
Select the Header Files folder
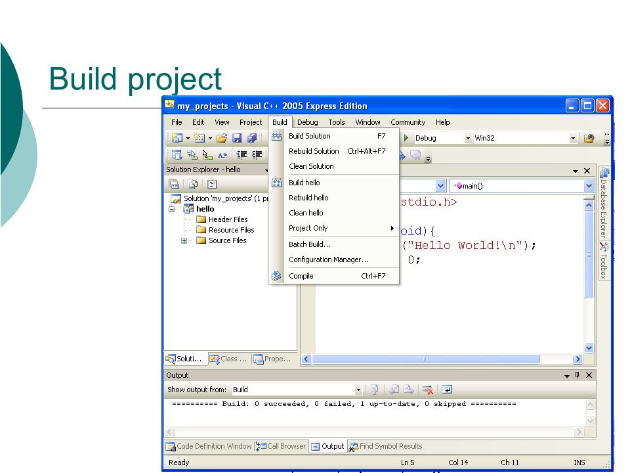[x=222, y=219]
